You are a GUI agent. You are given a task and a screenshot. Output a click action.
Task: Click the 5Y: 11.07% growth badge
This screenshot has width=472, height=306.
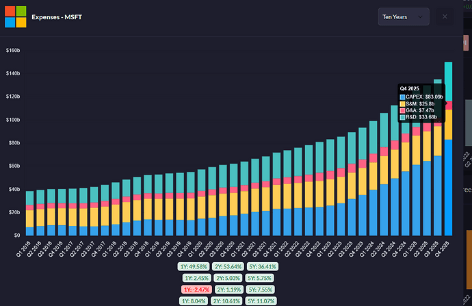coord(261,301)
